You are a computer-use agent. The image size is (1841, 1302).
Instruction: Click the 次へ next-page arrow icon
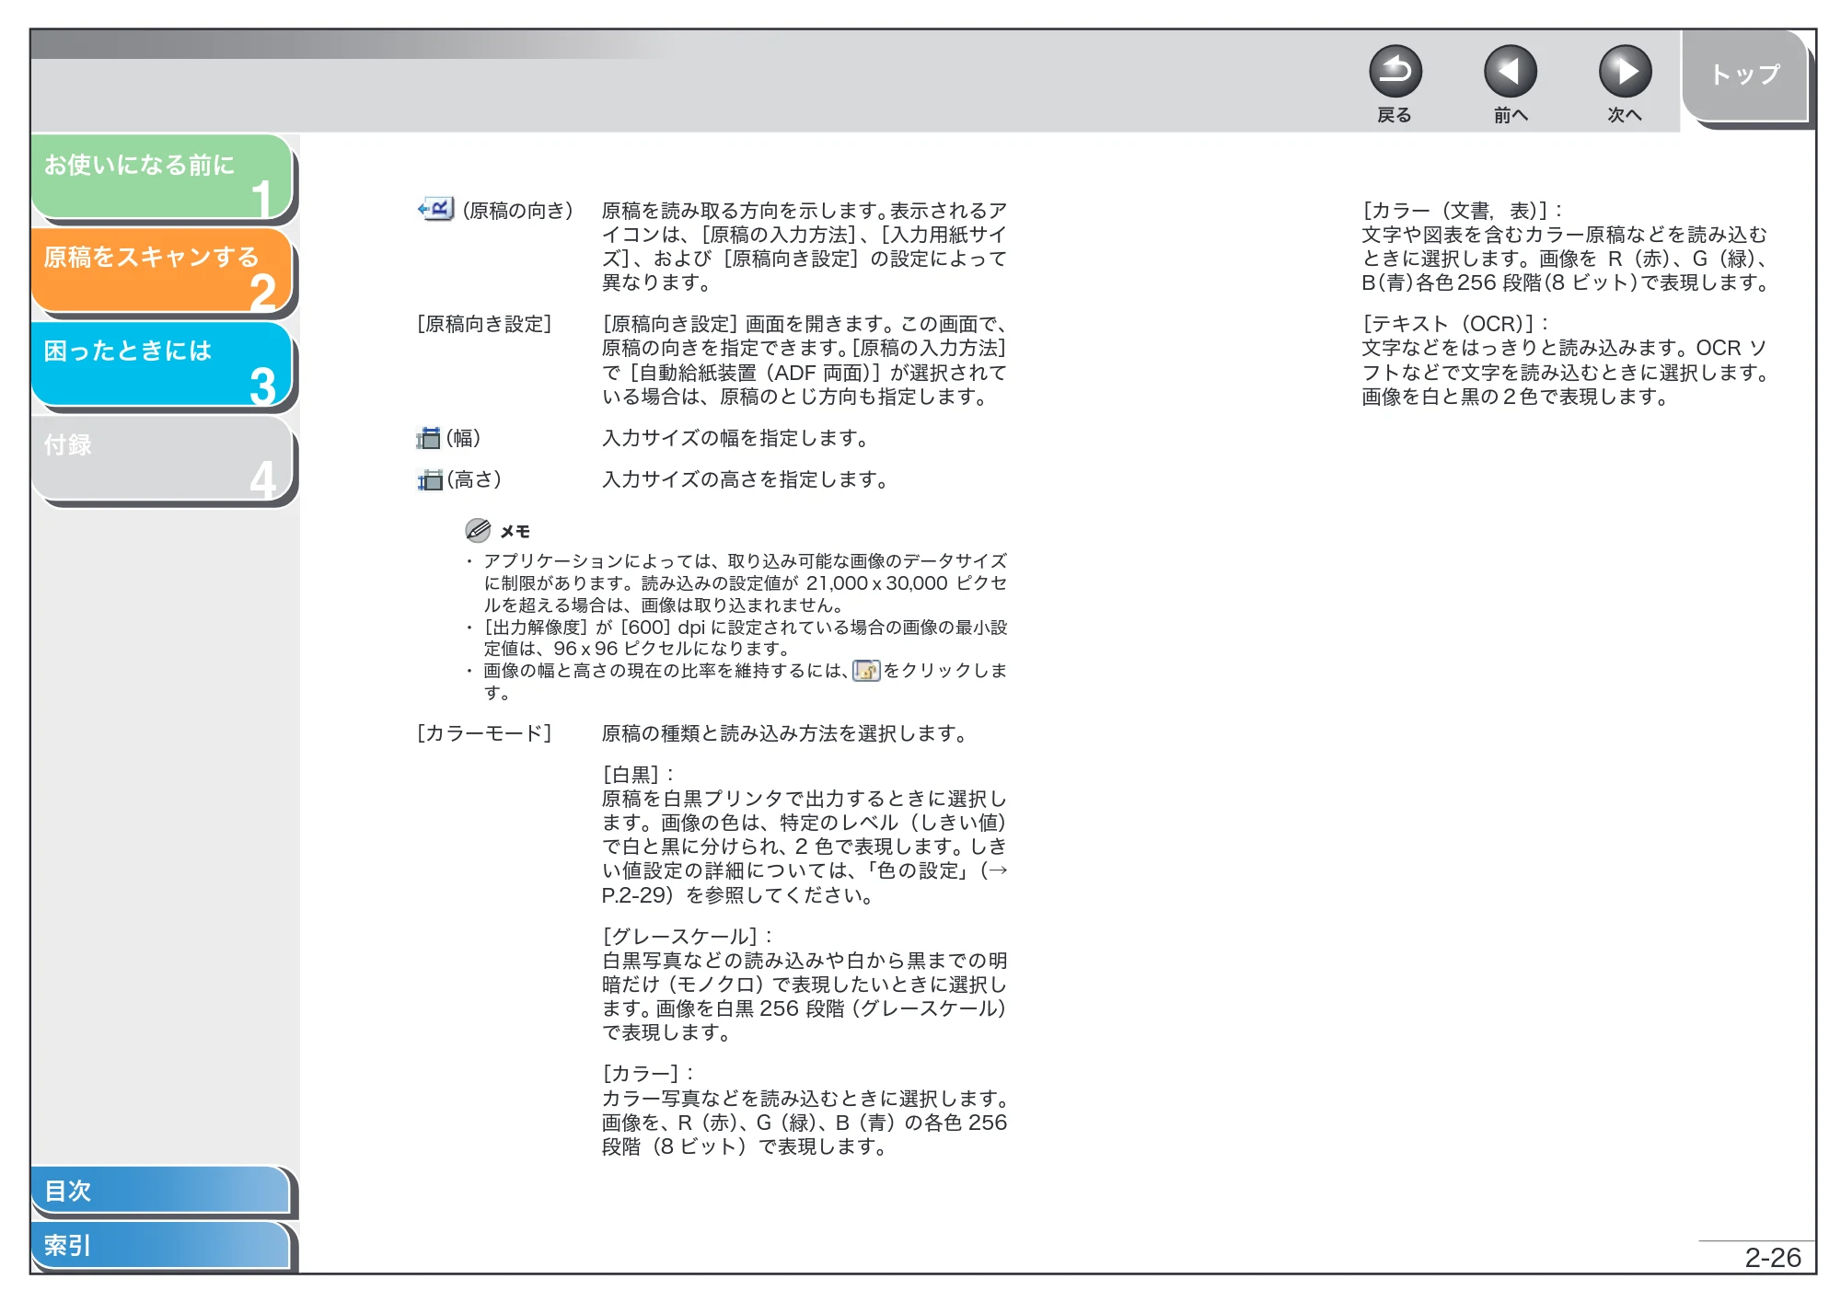[1625, 72]
